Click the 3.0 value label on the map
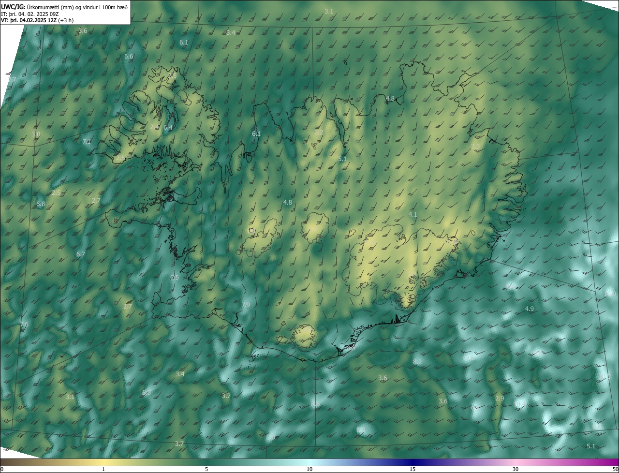Screen dimensions: 619x473 (x=36, y=134)
